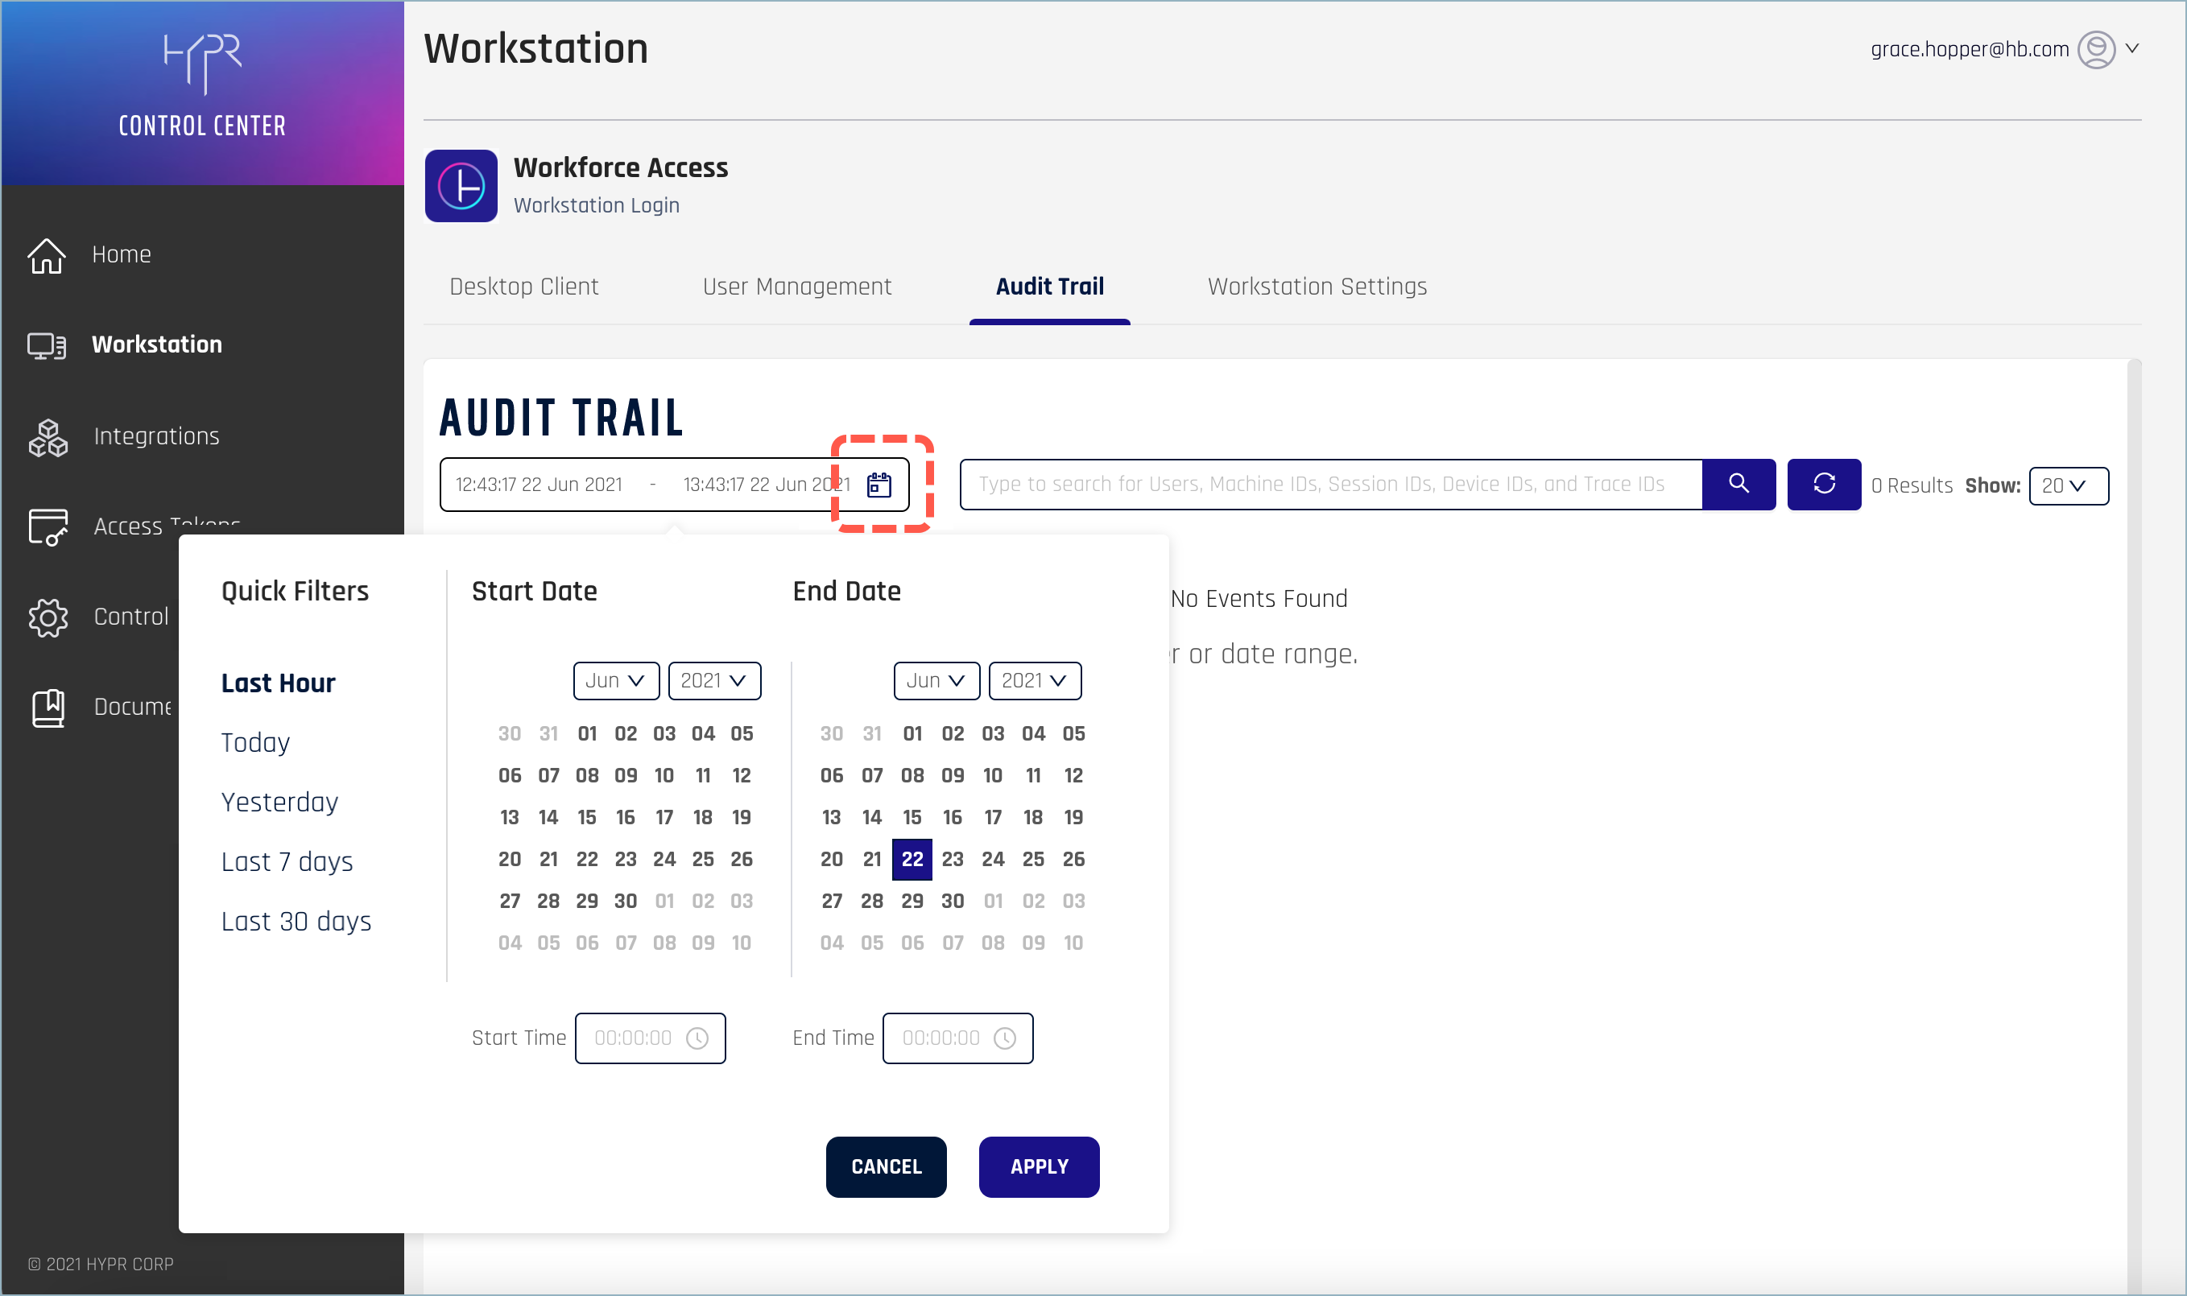
Task: Click the refresh results icon button
Action: (1823, 484)
